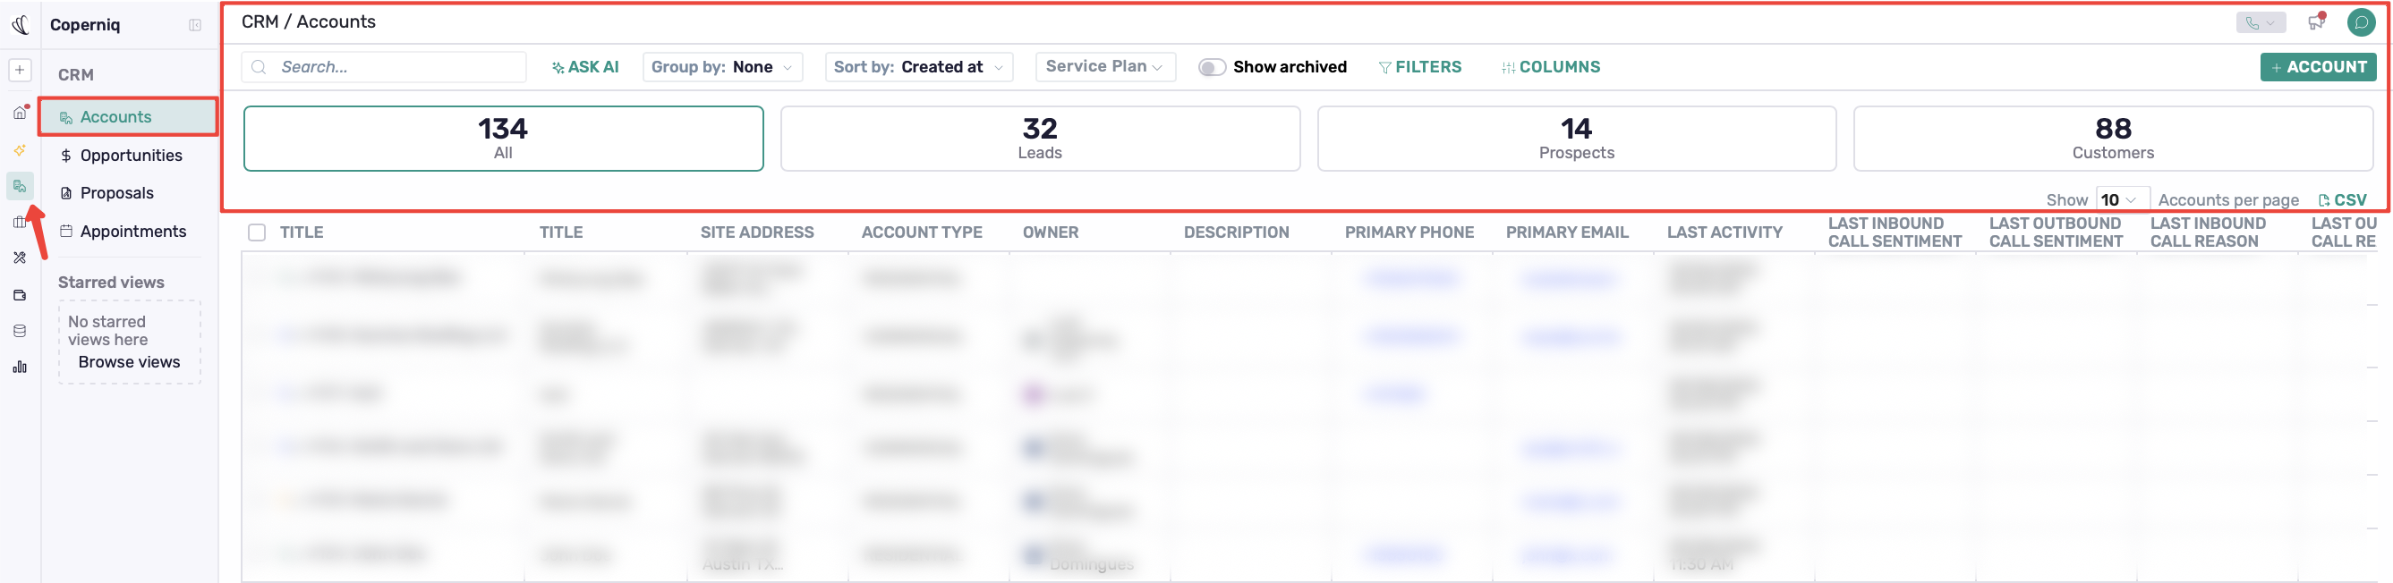Screen dimensions: 2393x583
Task: Open the bar chart analytics icon
Action: coord(20,368)
